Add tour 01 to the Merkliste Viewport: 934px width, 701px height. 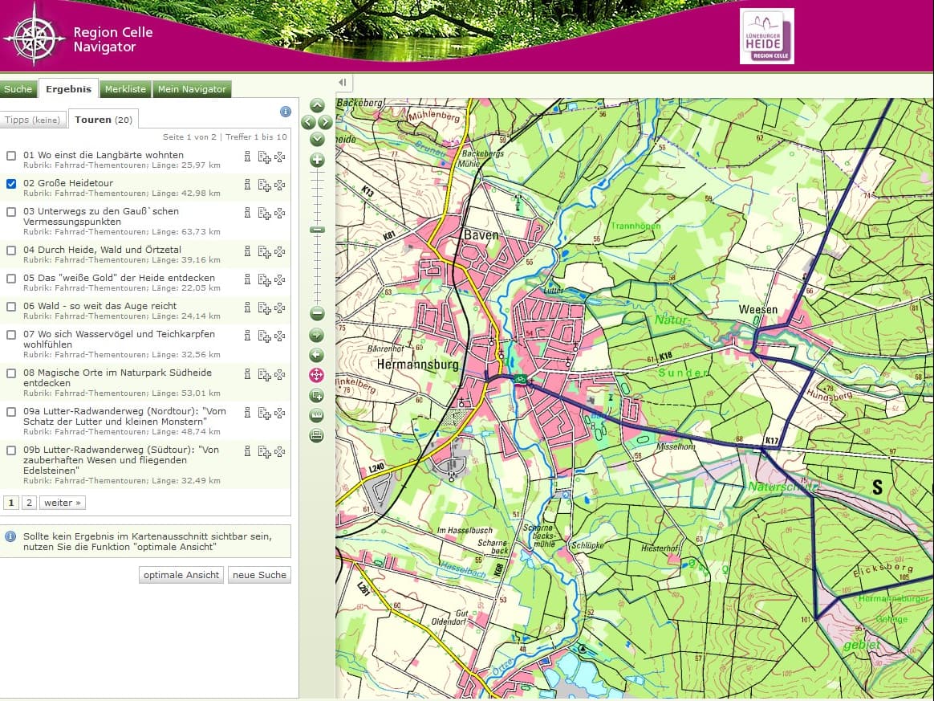point(264,157)
